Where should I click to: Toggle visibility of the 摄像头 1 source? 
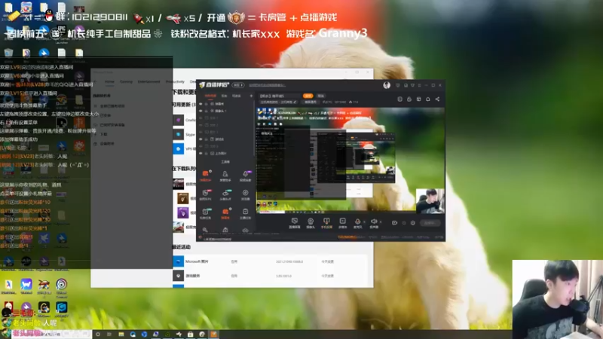[x=200, y=111]
